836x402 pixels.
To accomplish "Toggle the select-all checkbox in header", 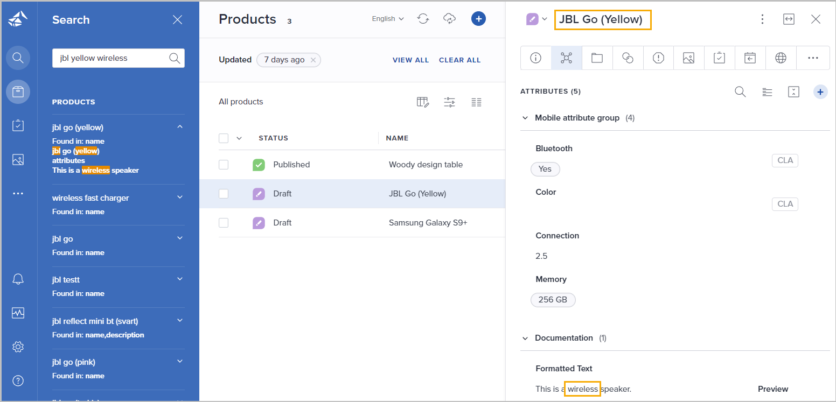I will 224,138.
